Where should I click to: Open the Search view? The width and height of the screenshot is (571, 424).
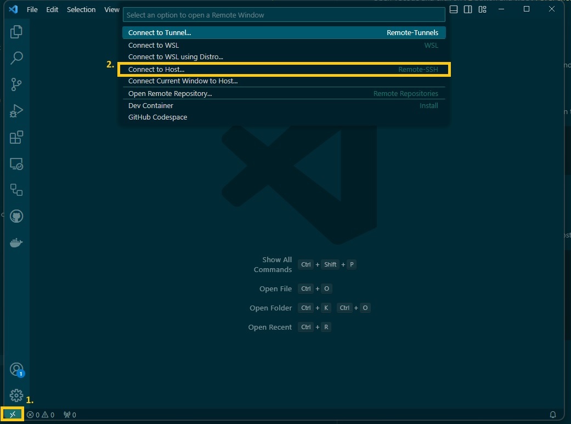tap(16, 58)
